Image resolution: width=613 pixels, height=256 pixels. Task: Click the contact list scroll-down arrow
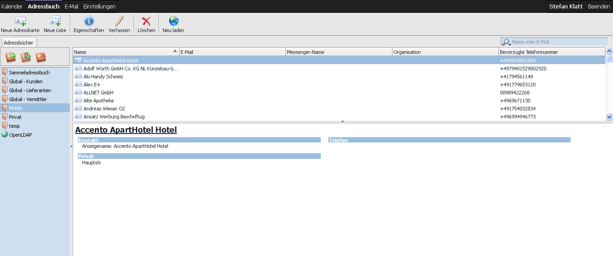click(x=609, y=117)
